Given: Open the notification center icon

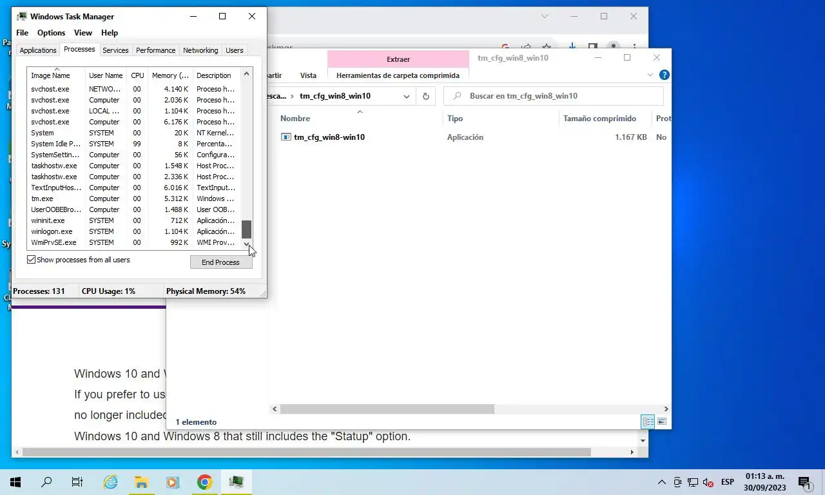Looking at the screenshot, I should pyautogui.click(x=805, y=482).
